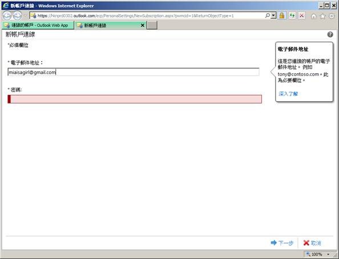Click the security padlock icon

[281, 15]
